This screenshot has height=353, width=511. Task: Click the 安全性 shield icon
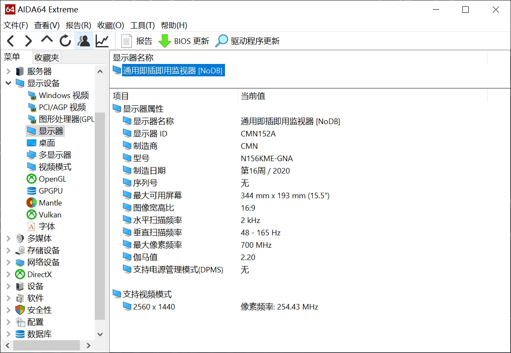pyautogui.click(x=20, y=310)
